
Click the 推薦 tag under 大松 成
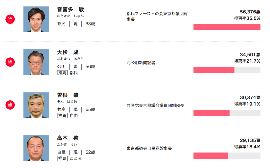62,73
